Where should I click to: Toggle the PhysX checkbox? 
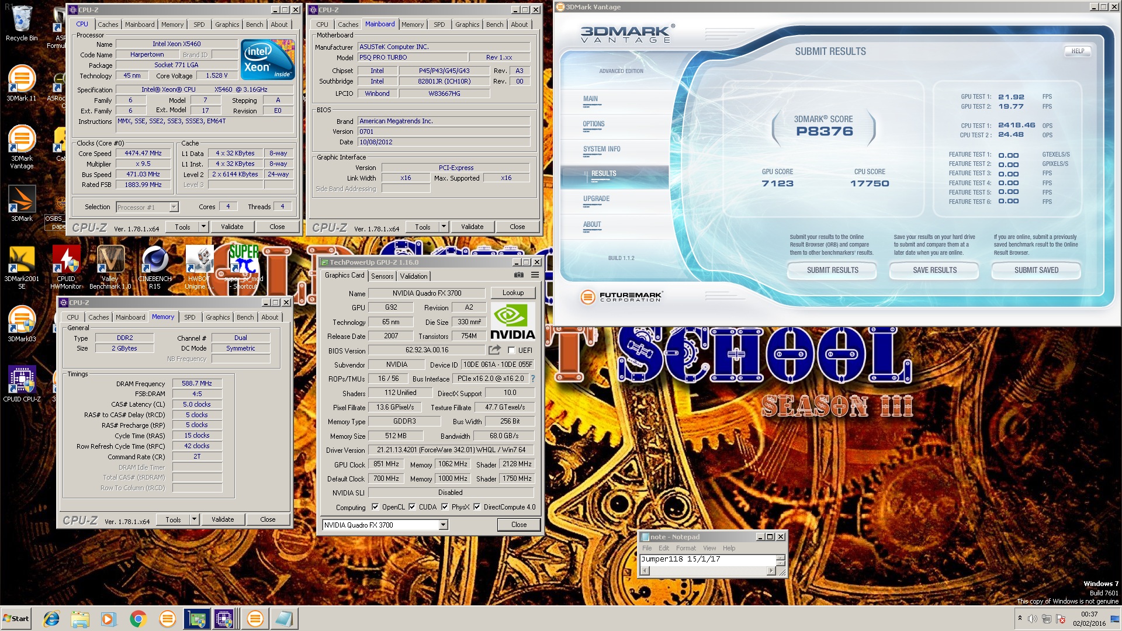[x=445, y=507]
